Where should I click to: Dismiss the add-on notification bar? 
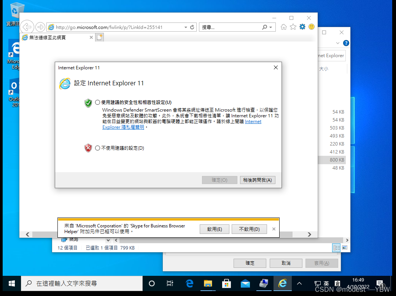(274, 229)
